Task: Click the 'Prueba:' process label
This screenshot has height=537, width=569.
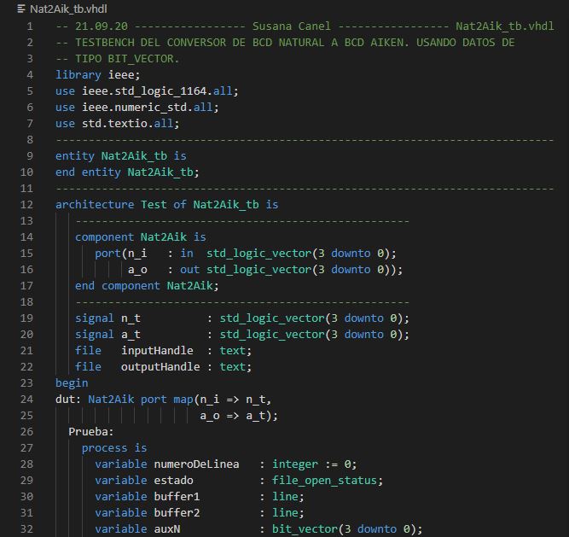Action: point(91,431)
